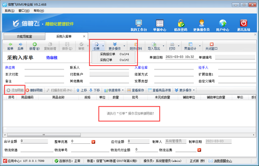Click the 新增 green plus icon

(35, 44)
